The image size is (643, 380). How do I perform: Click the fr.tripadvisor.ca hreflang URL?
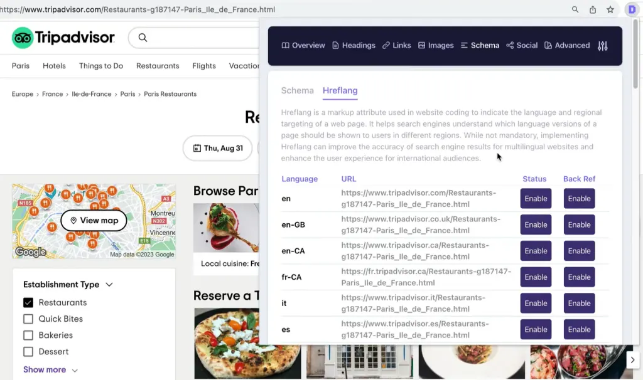(x=426, y=277)
